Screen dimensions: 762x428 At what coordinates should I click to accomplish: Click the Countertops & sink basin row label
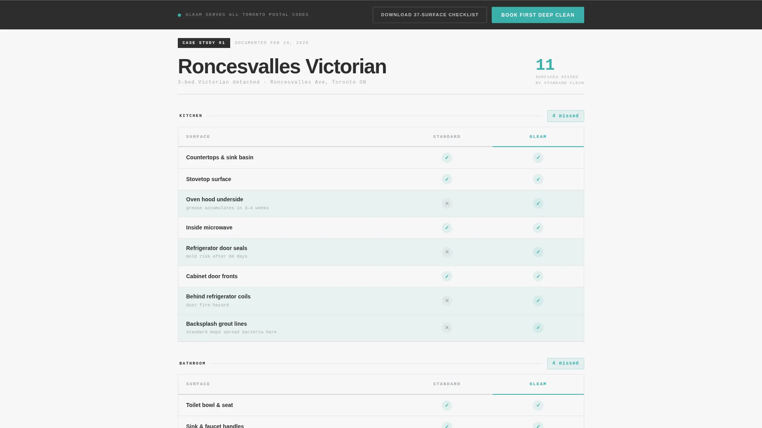pos(219,157)
